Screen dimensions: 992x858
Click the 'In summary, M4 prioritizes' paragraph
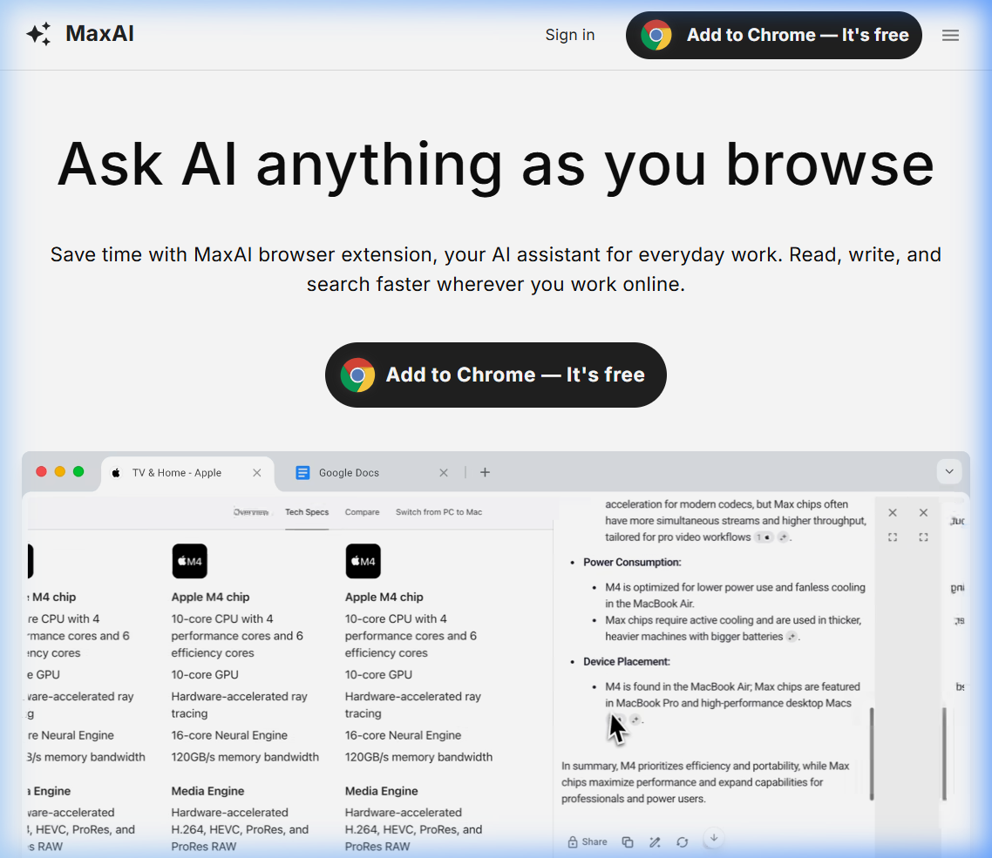click(705, 782)
